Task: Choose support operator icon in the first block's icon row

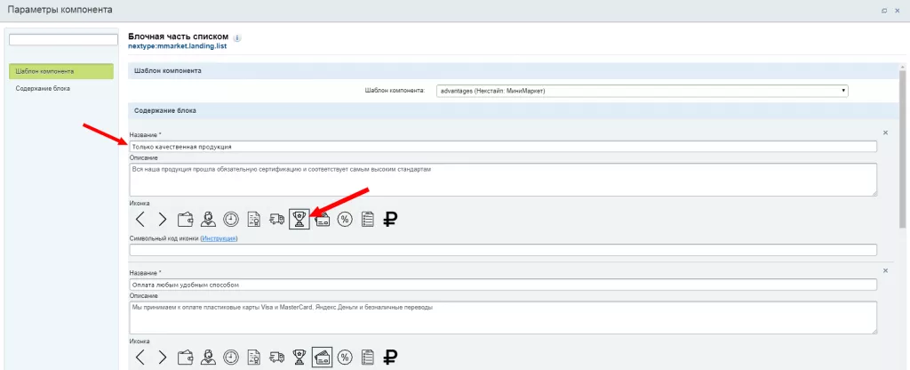Action: pos(208,219)
